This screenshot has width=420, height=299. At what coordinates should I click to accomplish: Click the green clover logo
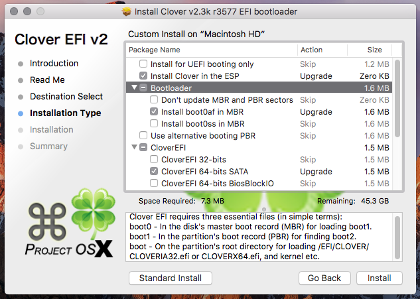coord(94,213)
